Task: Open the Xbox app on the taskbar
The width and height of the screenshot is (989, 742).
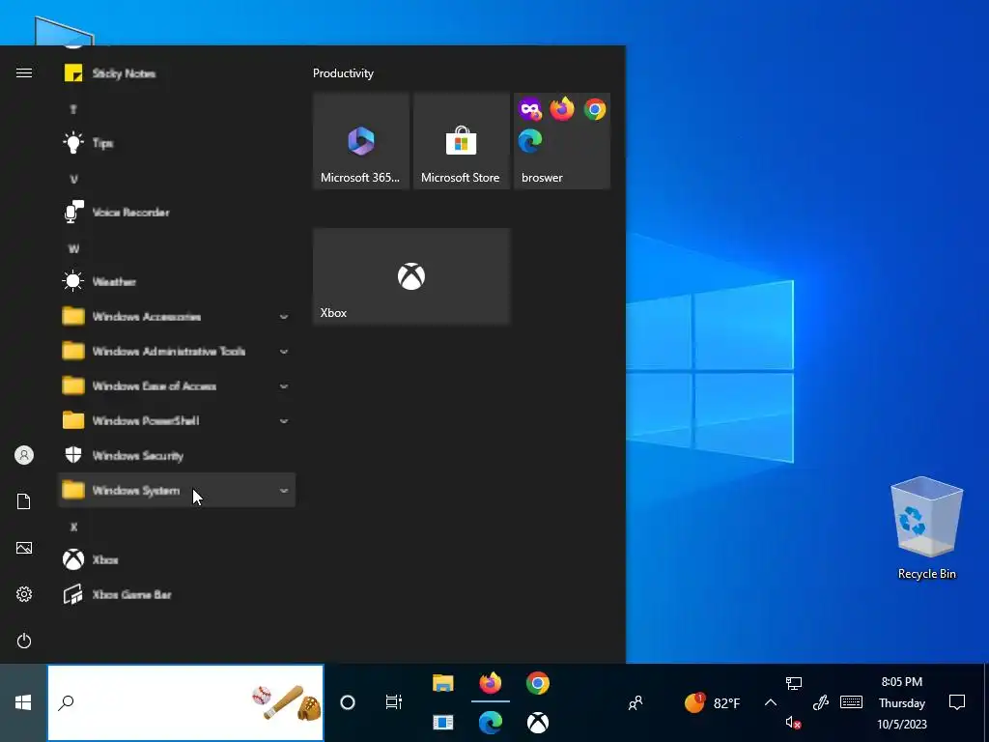Action: (x=537, y=723)
